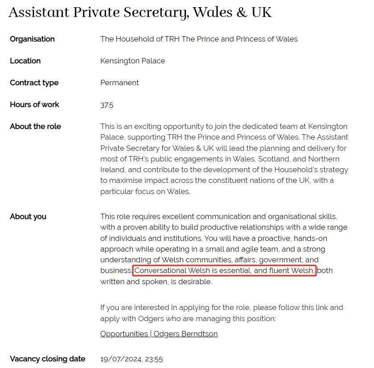Click the Organisation label

(x=32, y=39)
